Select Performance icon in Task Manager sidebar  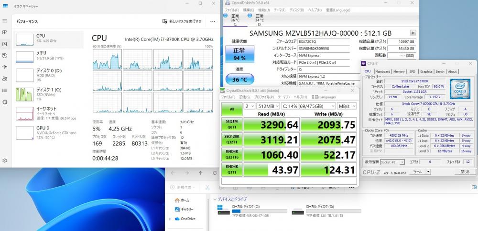coord(5,44)
